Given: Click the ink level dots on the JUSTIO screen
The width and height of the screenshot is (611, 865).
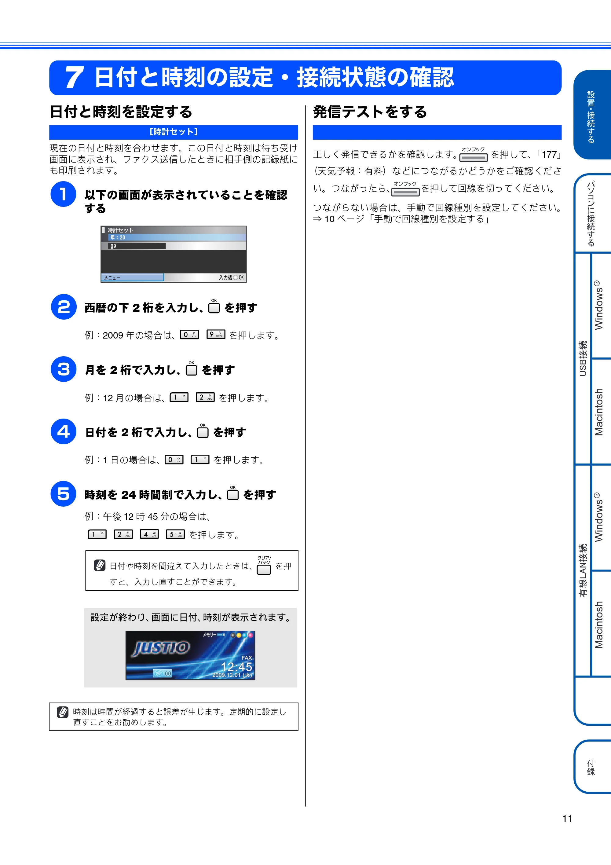Looking at the screenshot, I should (242, 635).
